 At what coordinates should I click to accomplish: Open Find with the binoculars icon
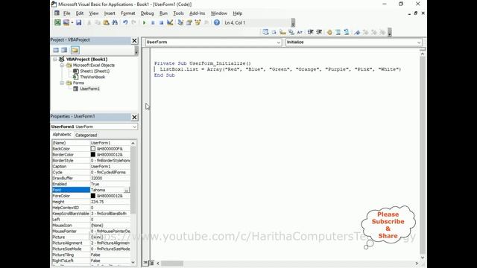point(115,22)
